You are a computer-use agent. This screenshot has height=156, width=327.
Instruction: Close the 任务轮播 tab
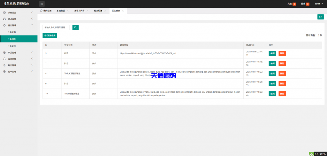(105, 11)
